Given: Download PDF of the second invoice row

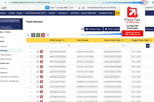Looking at the screenshot, I should (41, 57).
